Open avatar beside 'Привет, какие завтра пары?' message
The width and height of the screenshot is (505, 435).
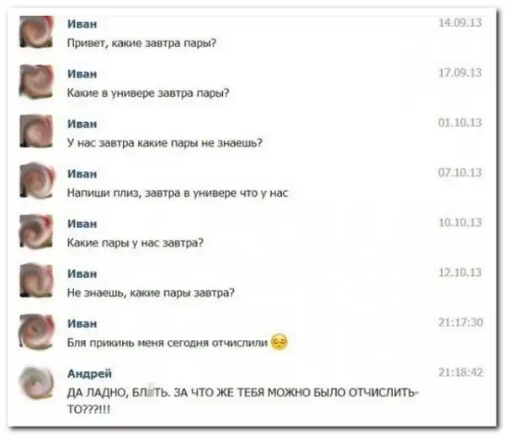36,32
